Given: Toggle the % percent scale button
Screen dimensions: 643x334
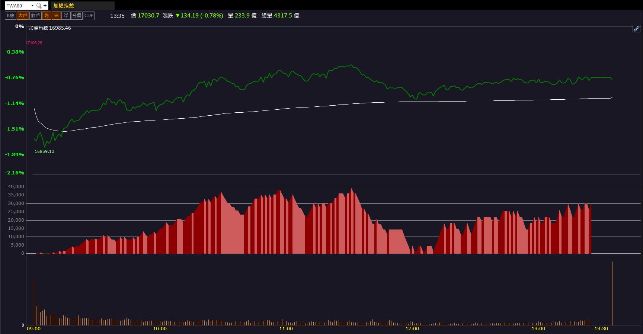Looking at the screenshot, I should (56, 16).
